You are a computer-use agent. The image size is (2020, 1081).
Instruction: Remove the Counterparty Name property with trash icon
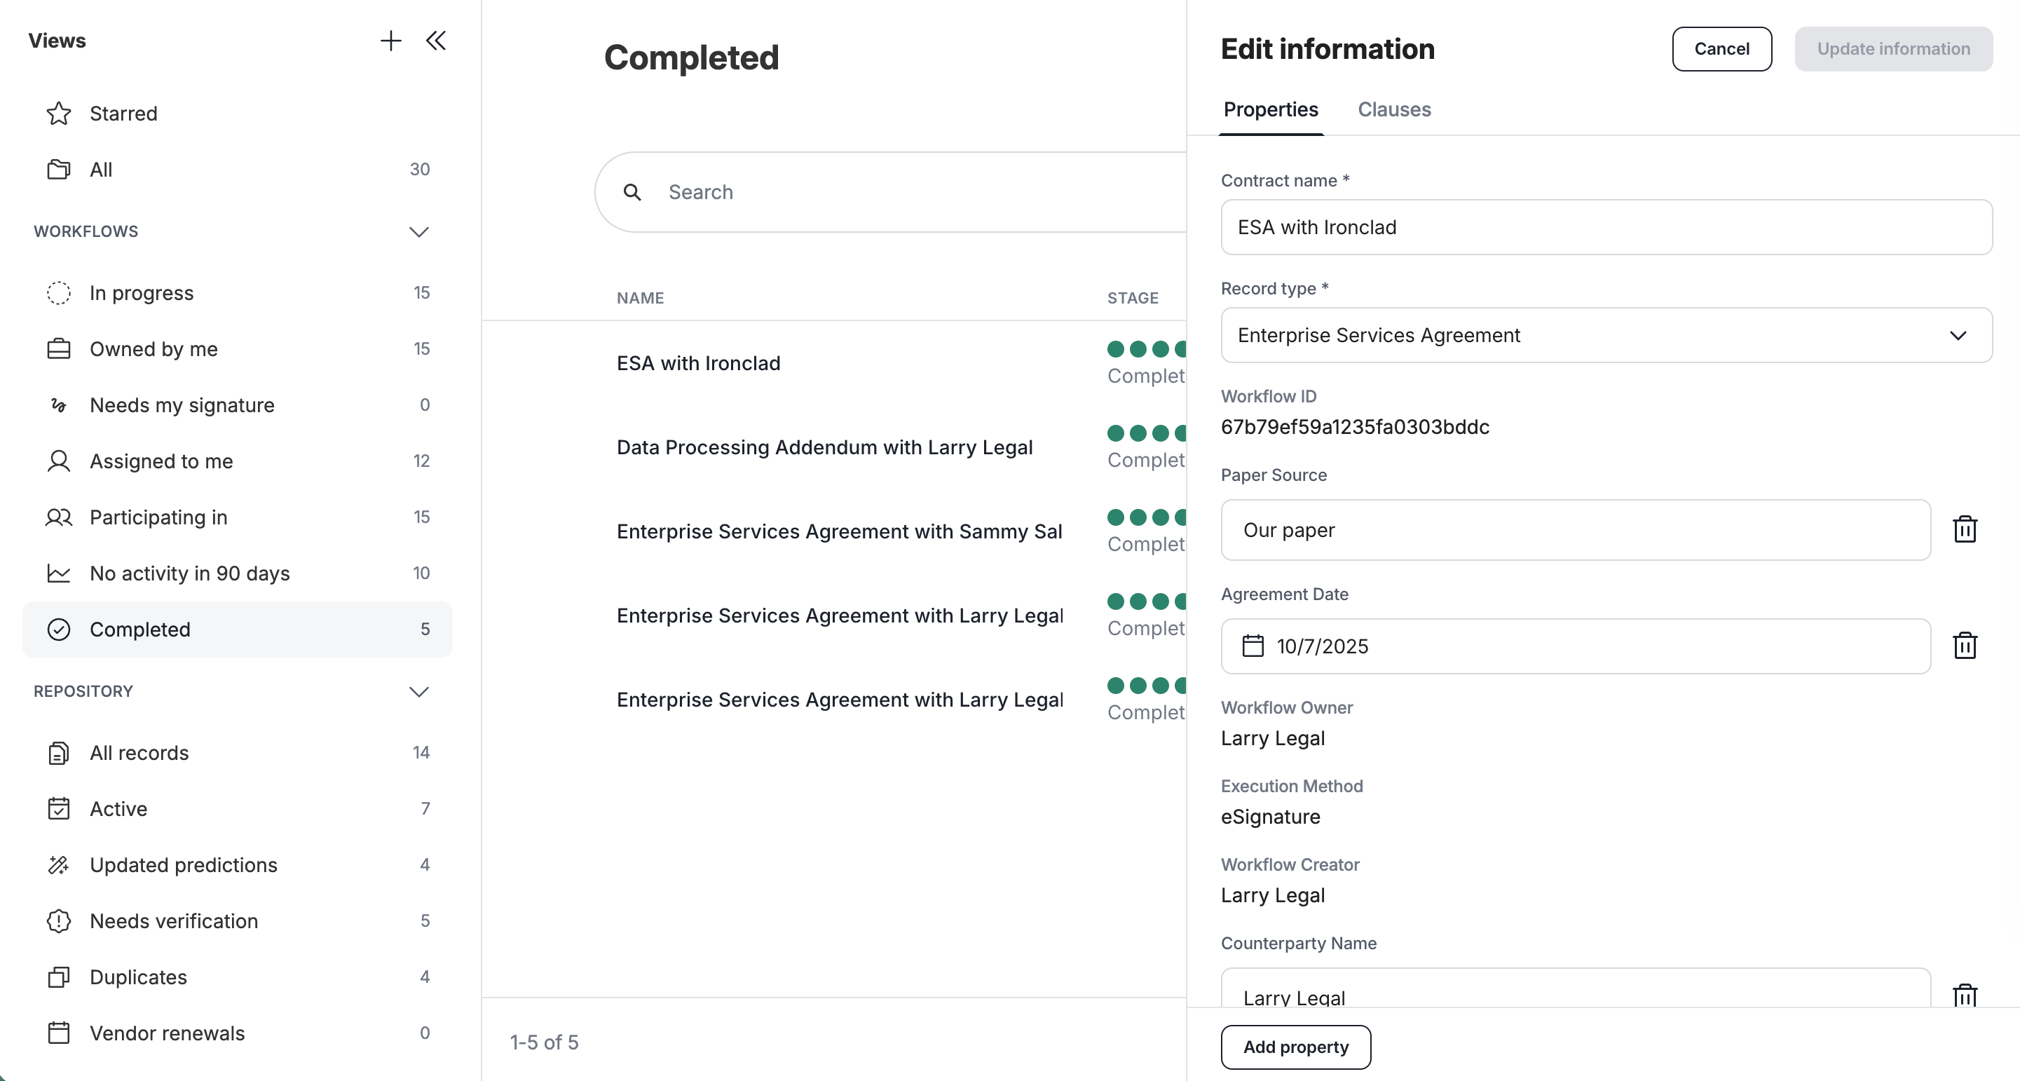tap(1965, 995)
